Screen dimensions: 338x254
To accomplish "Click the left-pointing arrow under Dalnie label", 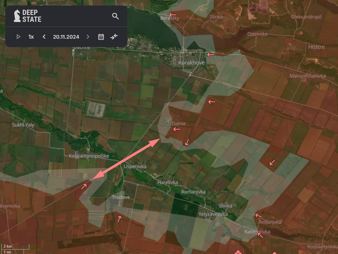I will (x=176, y=130).
